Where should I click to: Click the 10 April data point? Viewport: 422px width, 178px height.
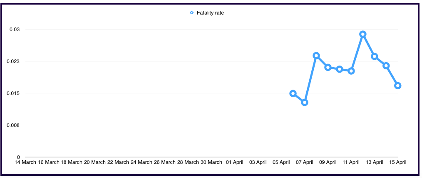340,69
